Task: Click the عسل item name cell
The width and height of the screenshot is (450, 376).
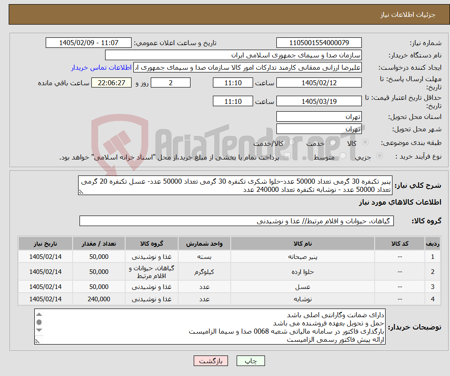Action: [302, 287]
